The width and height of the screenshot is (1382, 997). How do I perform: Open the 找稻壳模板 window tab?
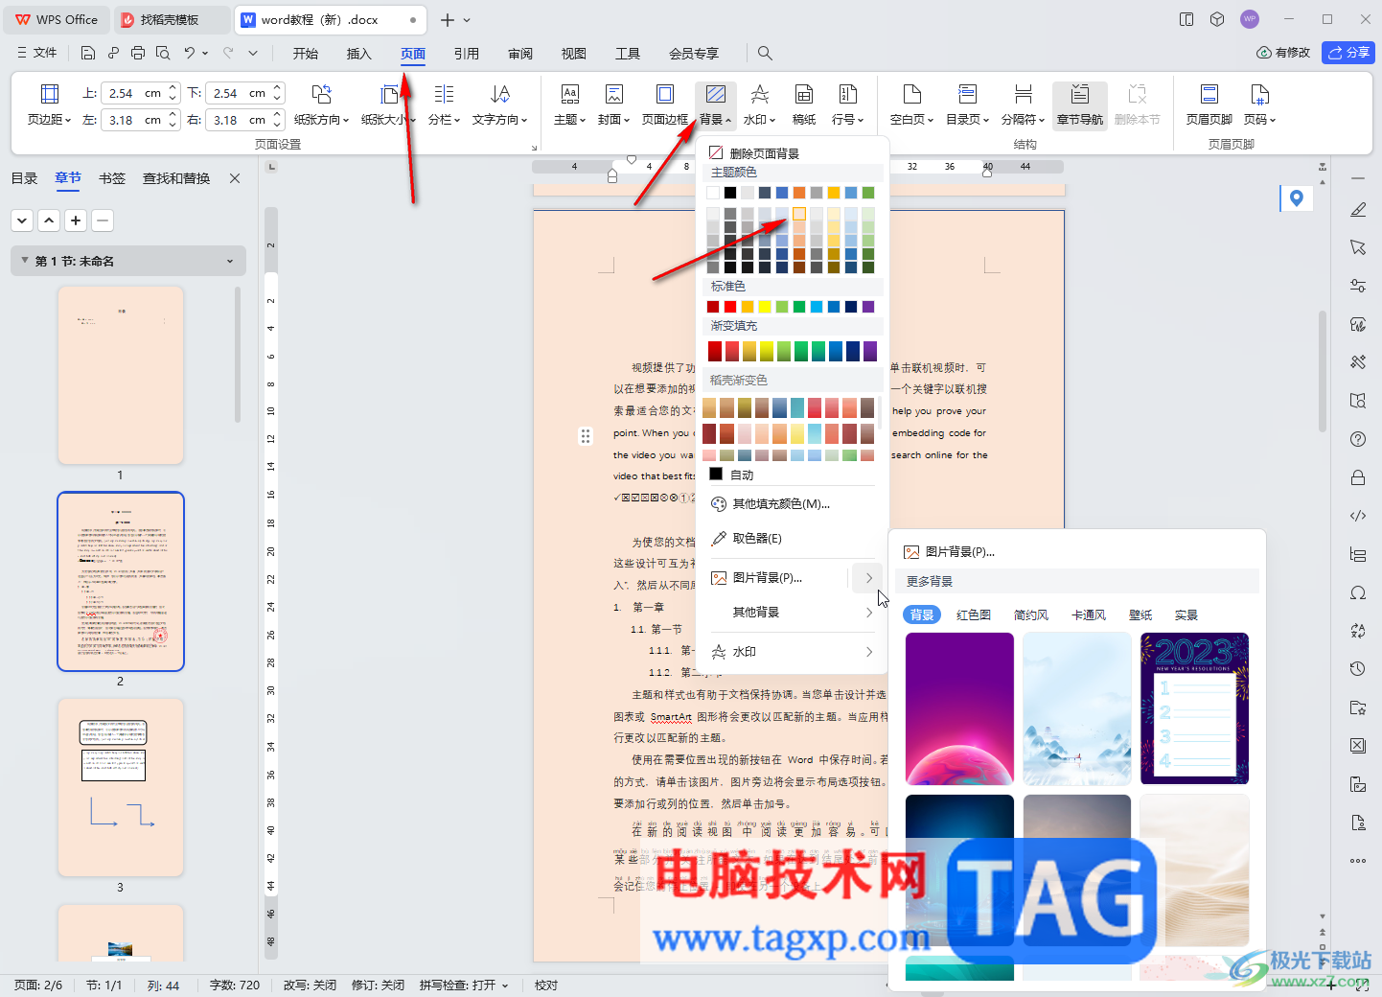[x=172, y=19]
